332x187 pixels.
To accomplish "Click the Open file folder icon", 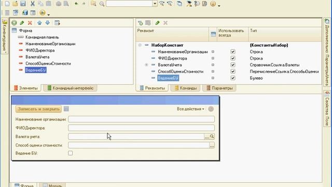I will tap(15, 4).
